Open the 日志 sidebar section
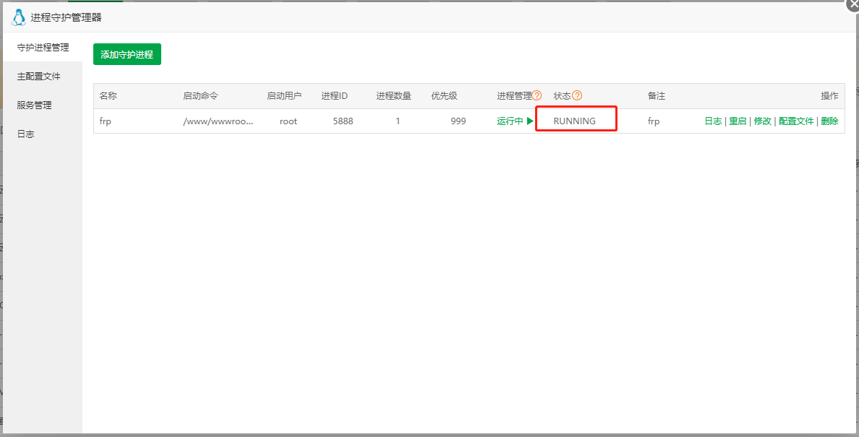 click(x=29, y=133)
